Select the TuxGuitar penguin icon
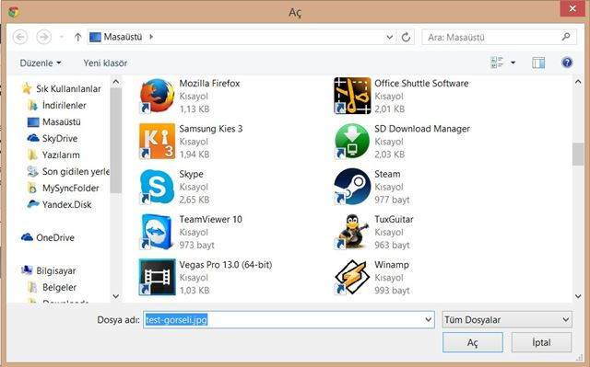This screenshot has width=590, height=367. [352, 232]
